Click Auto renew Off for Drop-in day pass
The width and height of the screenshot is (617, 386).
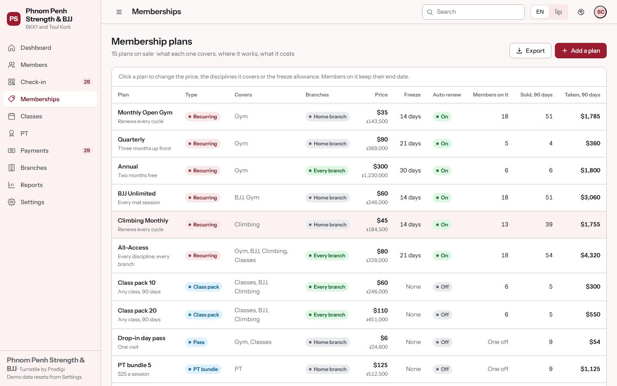[442, 342]
